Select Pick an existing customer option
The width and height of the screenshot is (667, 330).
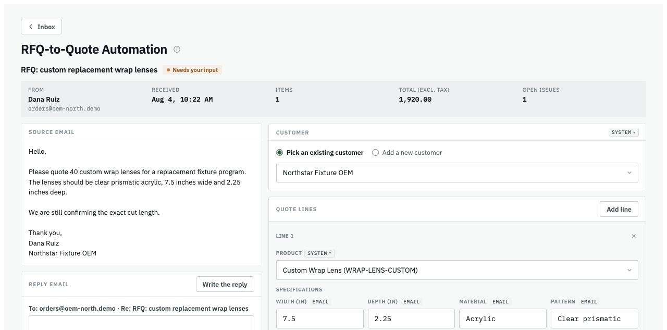pyautogui.click(x=320, y=153)
